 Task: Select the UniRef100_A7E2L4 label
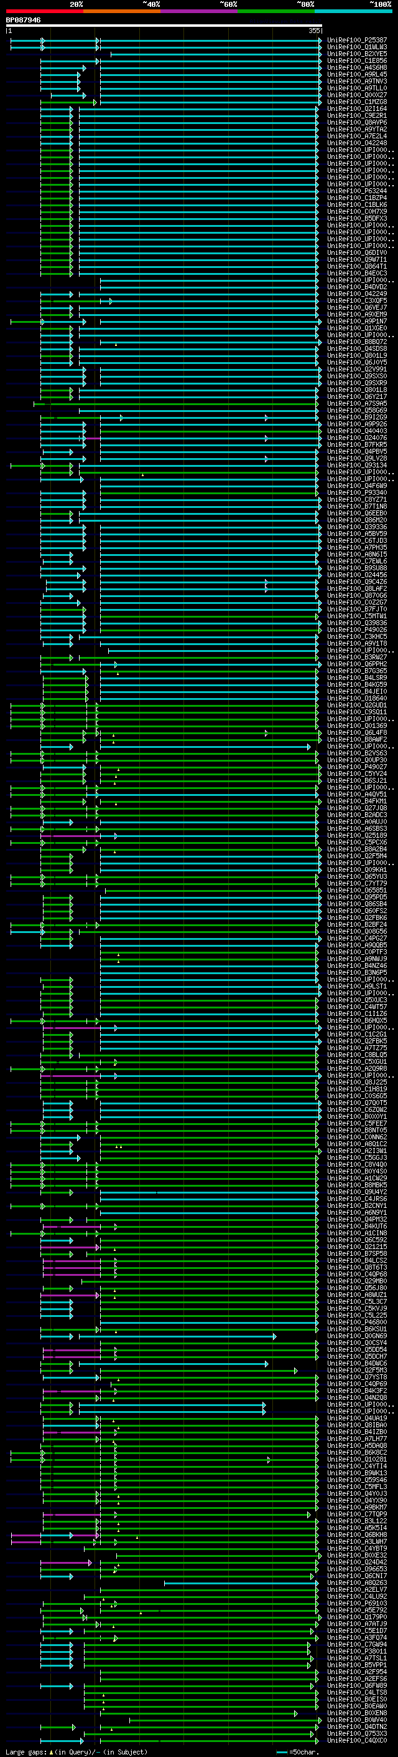tap(357, 136)
